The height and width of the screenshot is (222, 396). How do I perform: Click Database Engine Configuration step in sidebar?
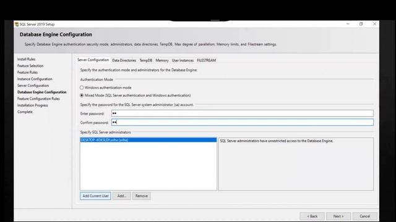pyautogui.click(x=41, y=92)
